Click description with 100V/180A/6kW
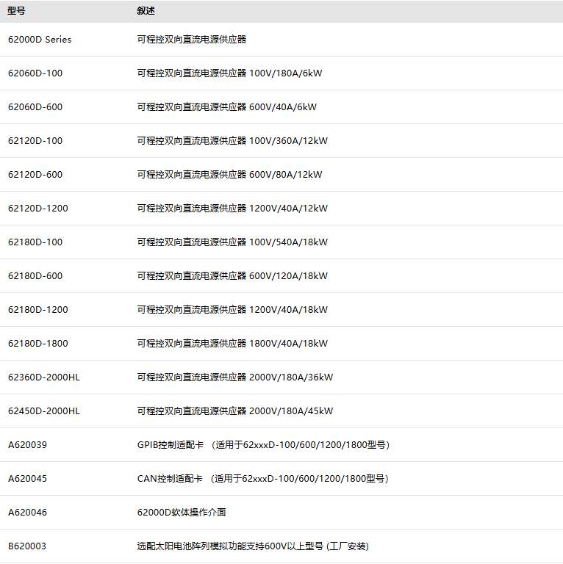 [x=229, y=73]
